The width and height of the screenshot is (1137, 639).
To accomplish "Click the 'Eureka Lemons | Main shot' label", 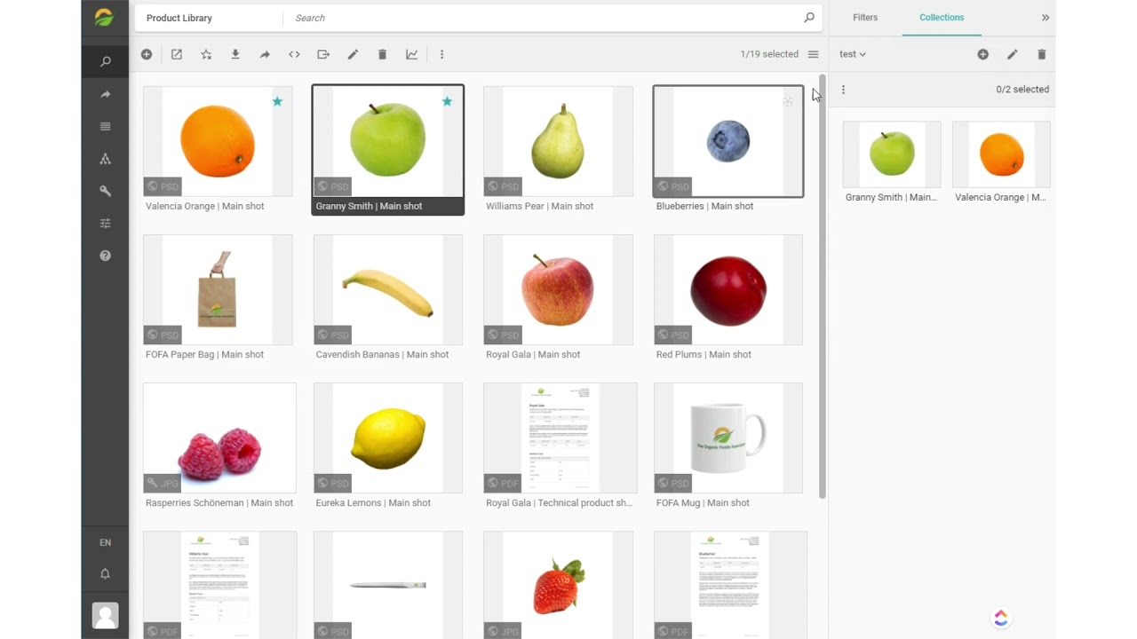I will [373, 502].
